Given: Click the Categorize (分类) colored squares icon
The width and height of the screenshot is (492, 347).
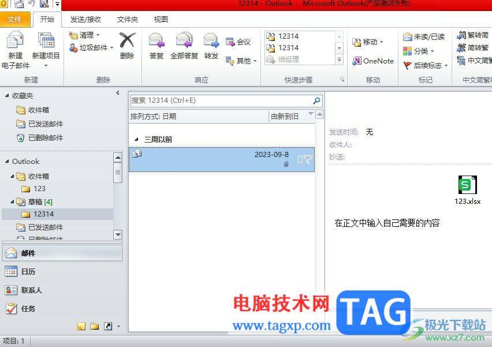Looking at the screenshot, I should tap(407, 51).
